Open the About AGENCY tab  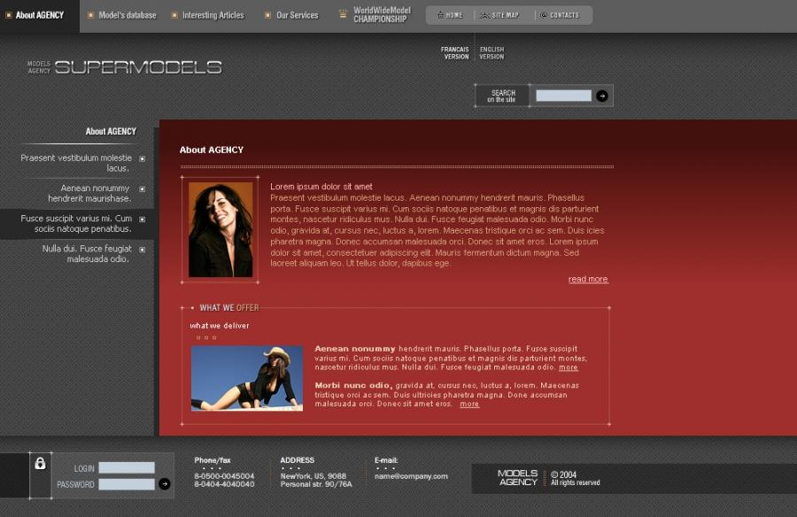click(x=39, y=15)
